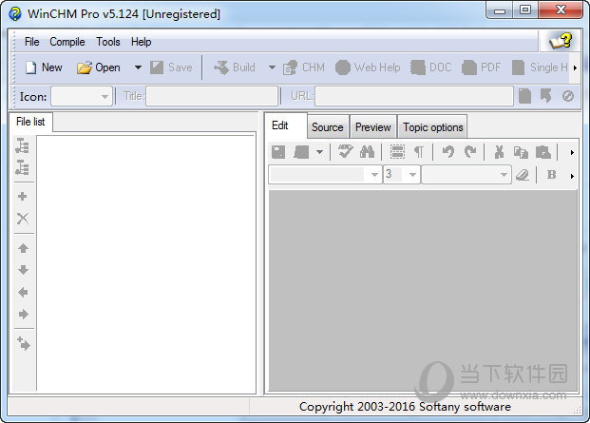Click the redo icon
Image resolution: width=590 pixels, height=423 pixels.
pos(470,152)
